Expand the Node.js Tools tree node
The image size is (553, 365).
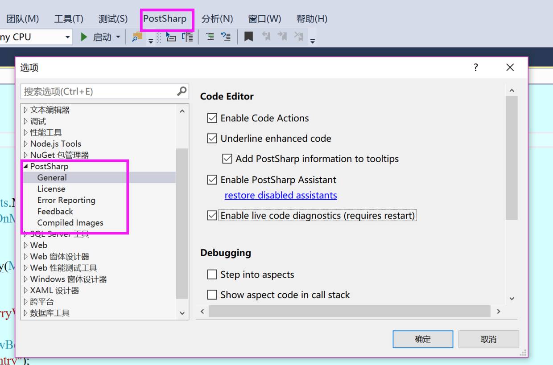point(25,144)
